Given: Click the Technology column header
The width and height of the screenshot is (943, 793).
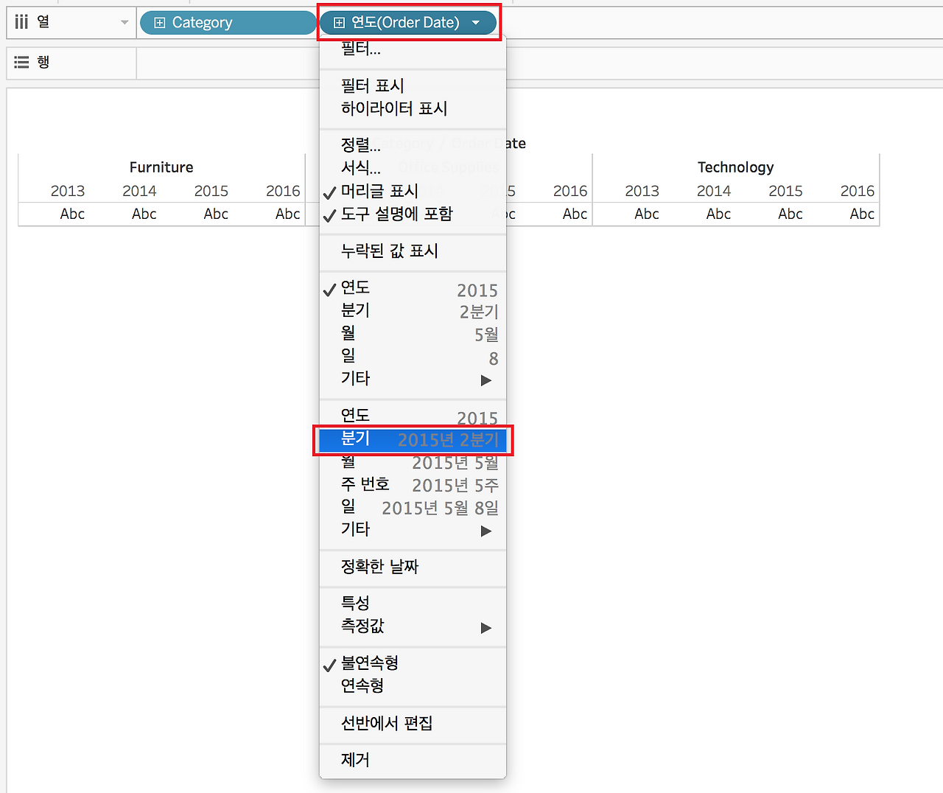Looking at the screenshot, I should coord(736,167).
